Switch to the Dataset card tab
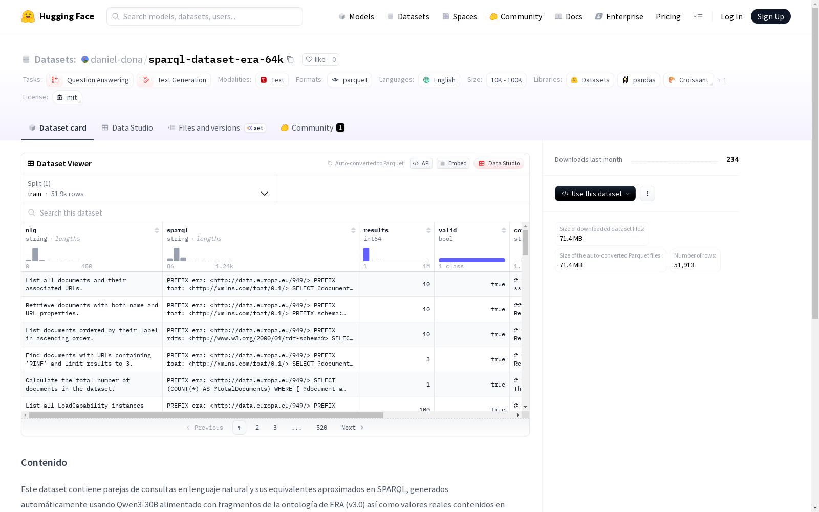The height and width of the screenshot is (512, 819). pos(57,128)
